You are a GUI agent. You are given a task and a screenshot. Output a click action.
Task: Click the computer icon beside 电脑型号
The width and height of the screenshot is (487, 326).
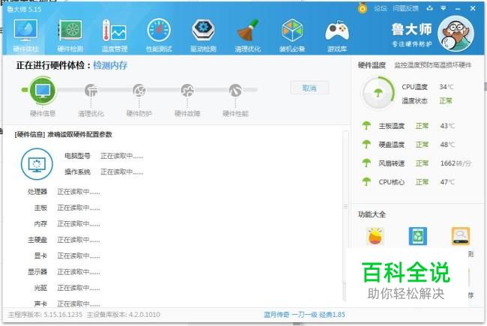(x=37, y=164)
